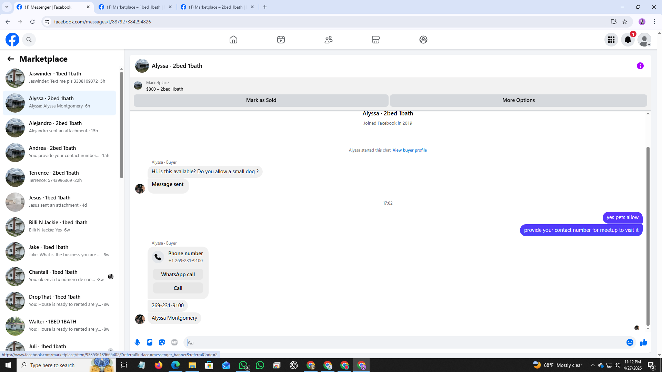Open File Explorer from the taskbar
The height and width of the screenshot is (372, 662).
[192, 365]
